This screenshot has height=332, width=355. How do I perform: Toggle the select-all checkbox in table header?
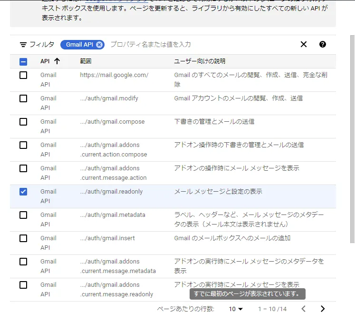[23, 62]
